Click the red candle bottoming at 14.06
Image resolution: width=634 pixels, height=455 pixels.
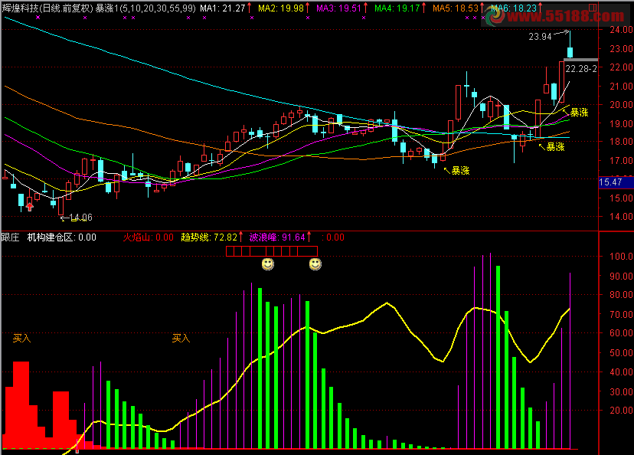[x=61, y=206]
